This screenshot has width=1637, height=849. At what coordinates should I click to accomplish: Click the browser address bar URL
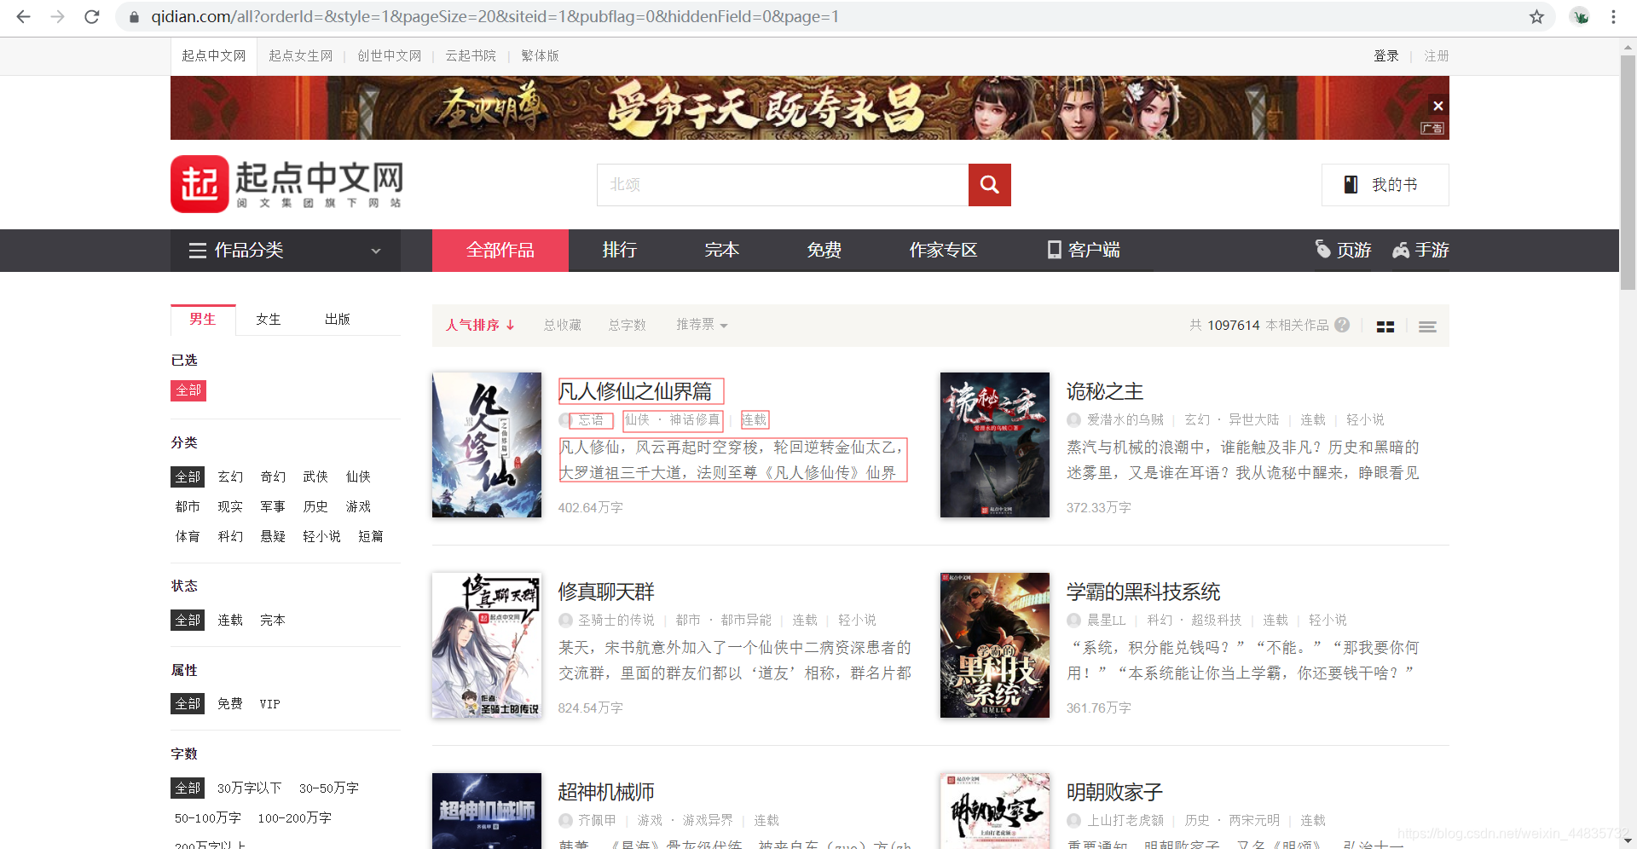[495, 16]
